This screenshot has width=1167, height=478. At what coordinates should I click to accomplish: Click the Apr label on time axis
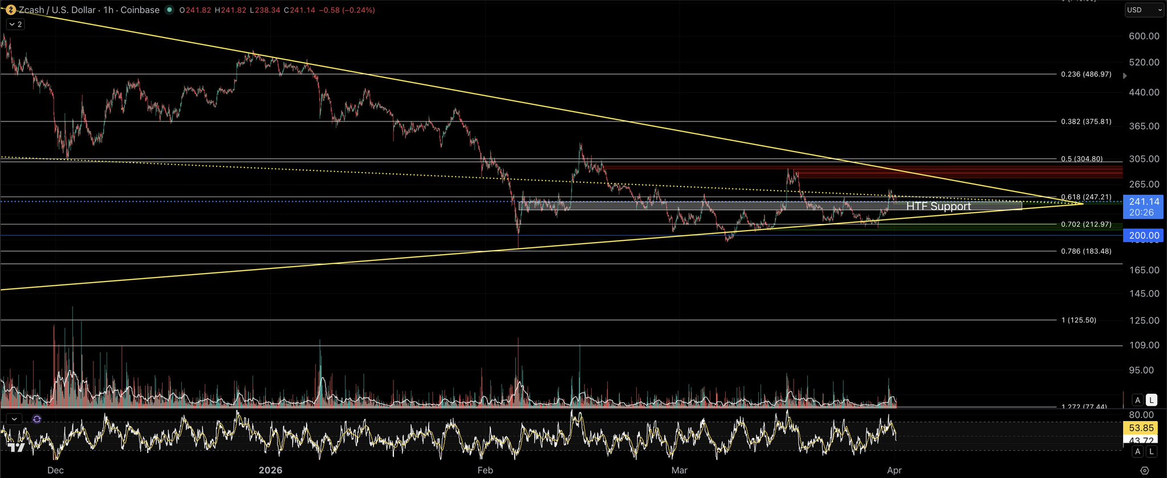pyautogui.click(x=894, y=470)
